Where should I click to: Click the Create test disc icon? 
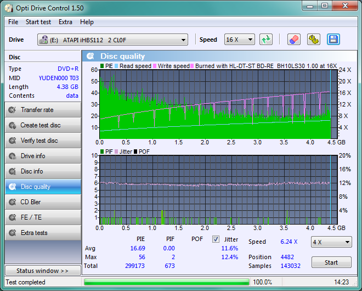12,125
